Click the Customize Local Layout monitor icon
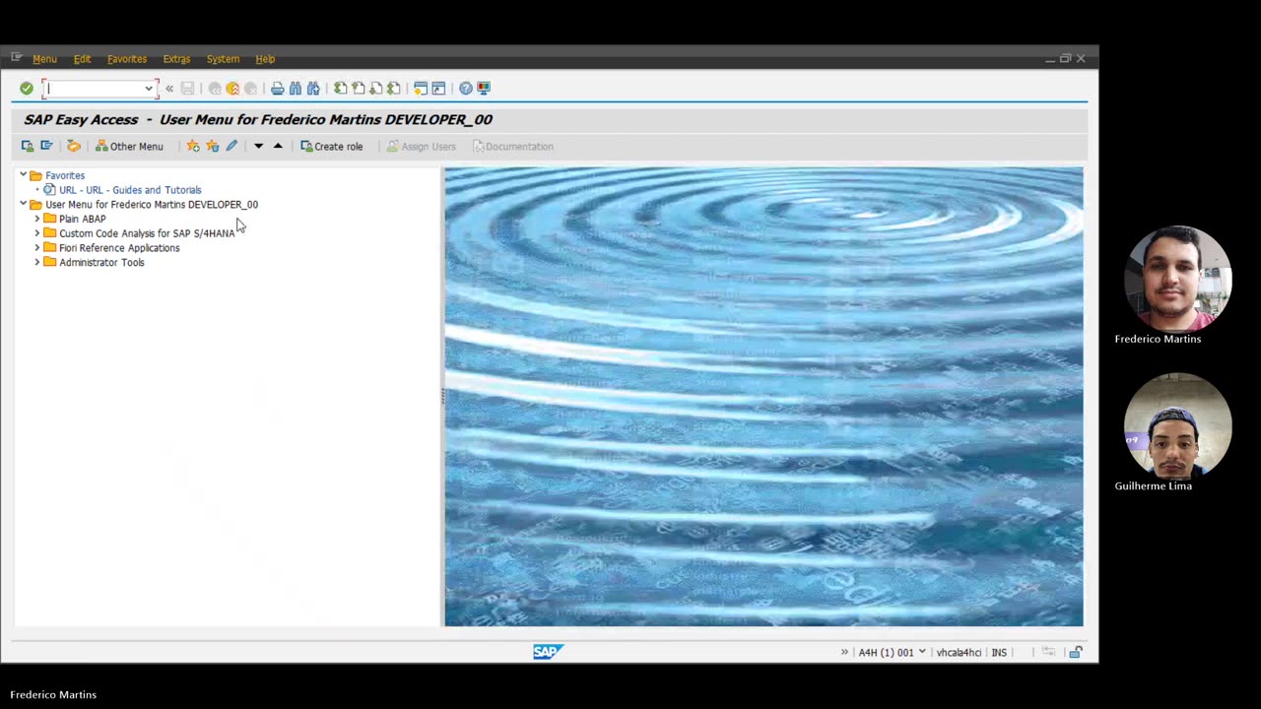 [x=484, y=89]
